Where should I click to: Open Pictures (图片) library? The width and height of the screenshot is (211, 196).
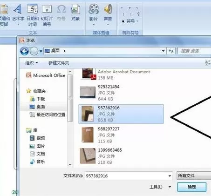37,146
